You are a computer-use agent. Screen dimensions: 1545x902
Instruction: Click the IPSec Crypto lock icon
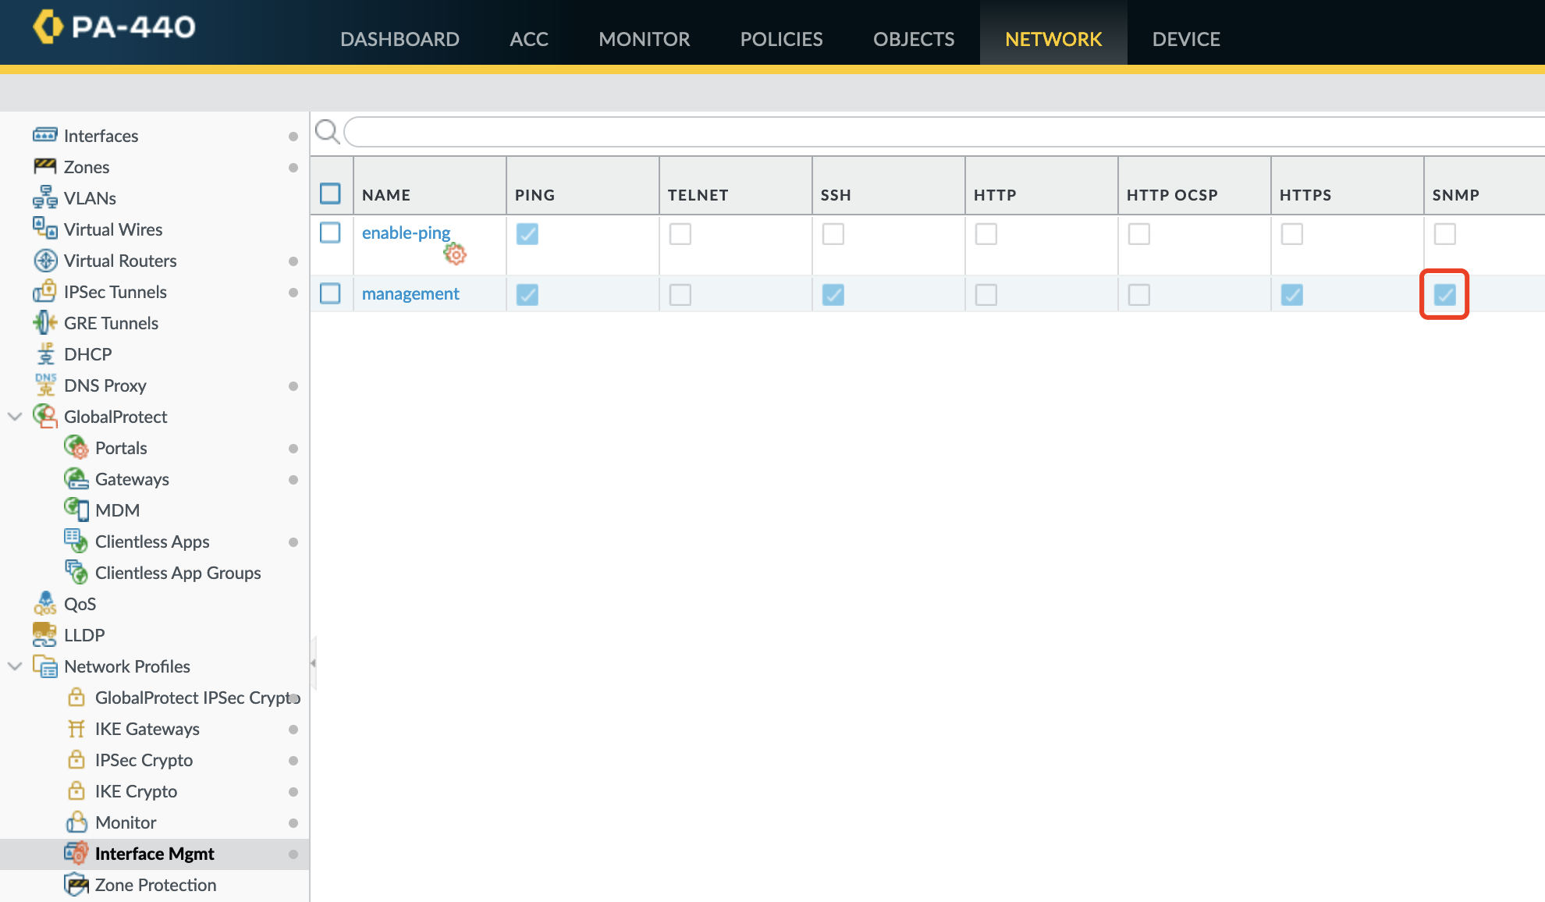[x=76, y=758]
